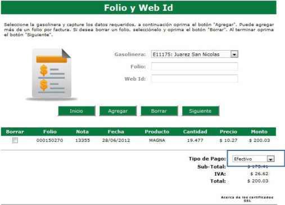Click the Inicio button

(76, 111)
